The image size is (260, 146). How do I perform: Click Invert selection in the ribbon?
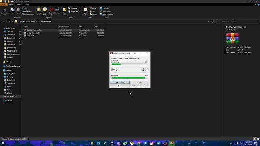point(106,15)
